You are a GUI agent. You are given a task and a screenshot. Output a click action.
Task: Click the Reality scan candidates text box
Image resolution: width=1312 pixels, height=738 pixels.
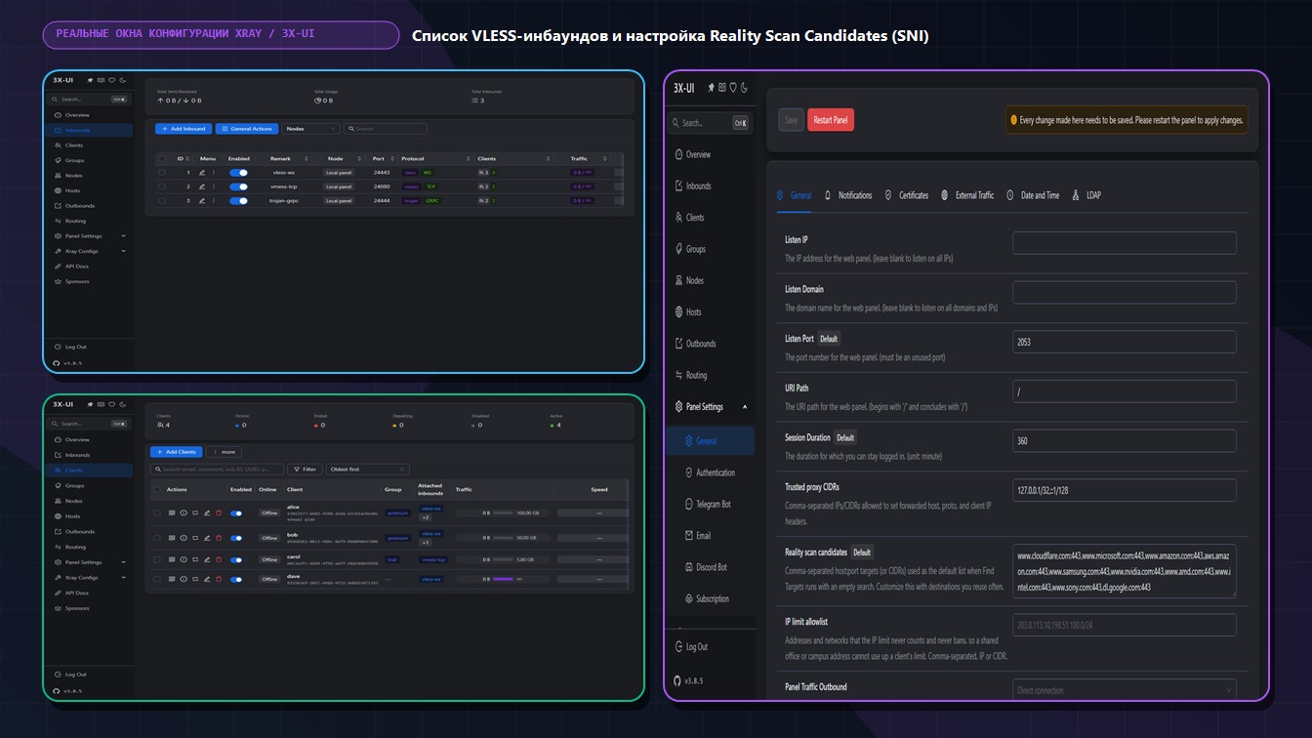[x=1125, y=572]
